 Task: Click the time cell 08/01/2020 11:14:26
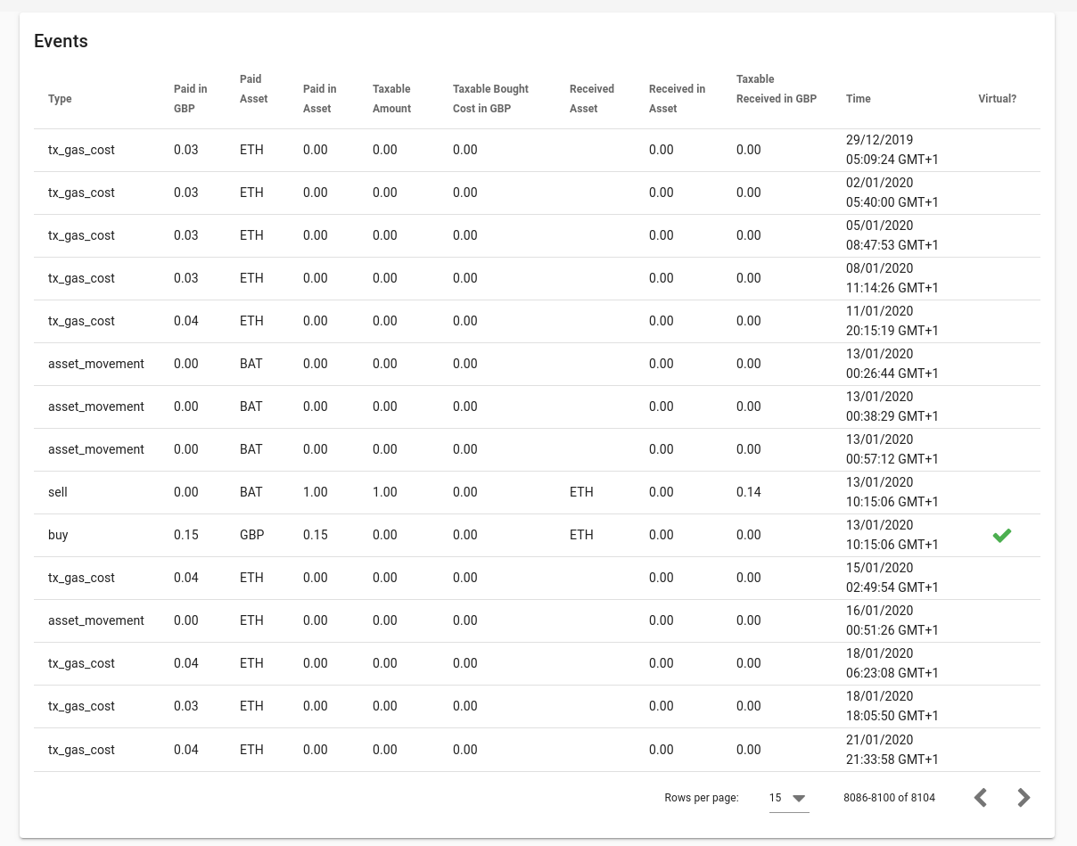[892, 278]
